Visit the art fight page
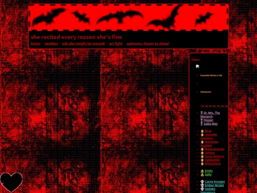This screenshot has height=193, width=257. click(116, 43)
